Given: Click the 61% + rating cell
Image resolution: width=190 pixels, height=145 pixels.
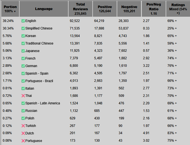Looking at the screenshot, I should 172,111.
